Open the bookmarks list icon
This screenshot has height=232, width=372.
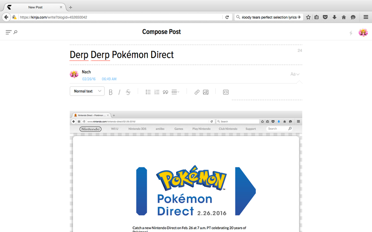tap(317, 17)
